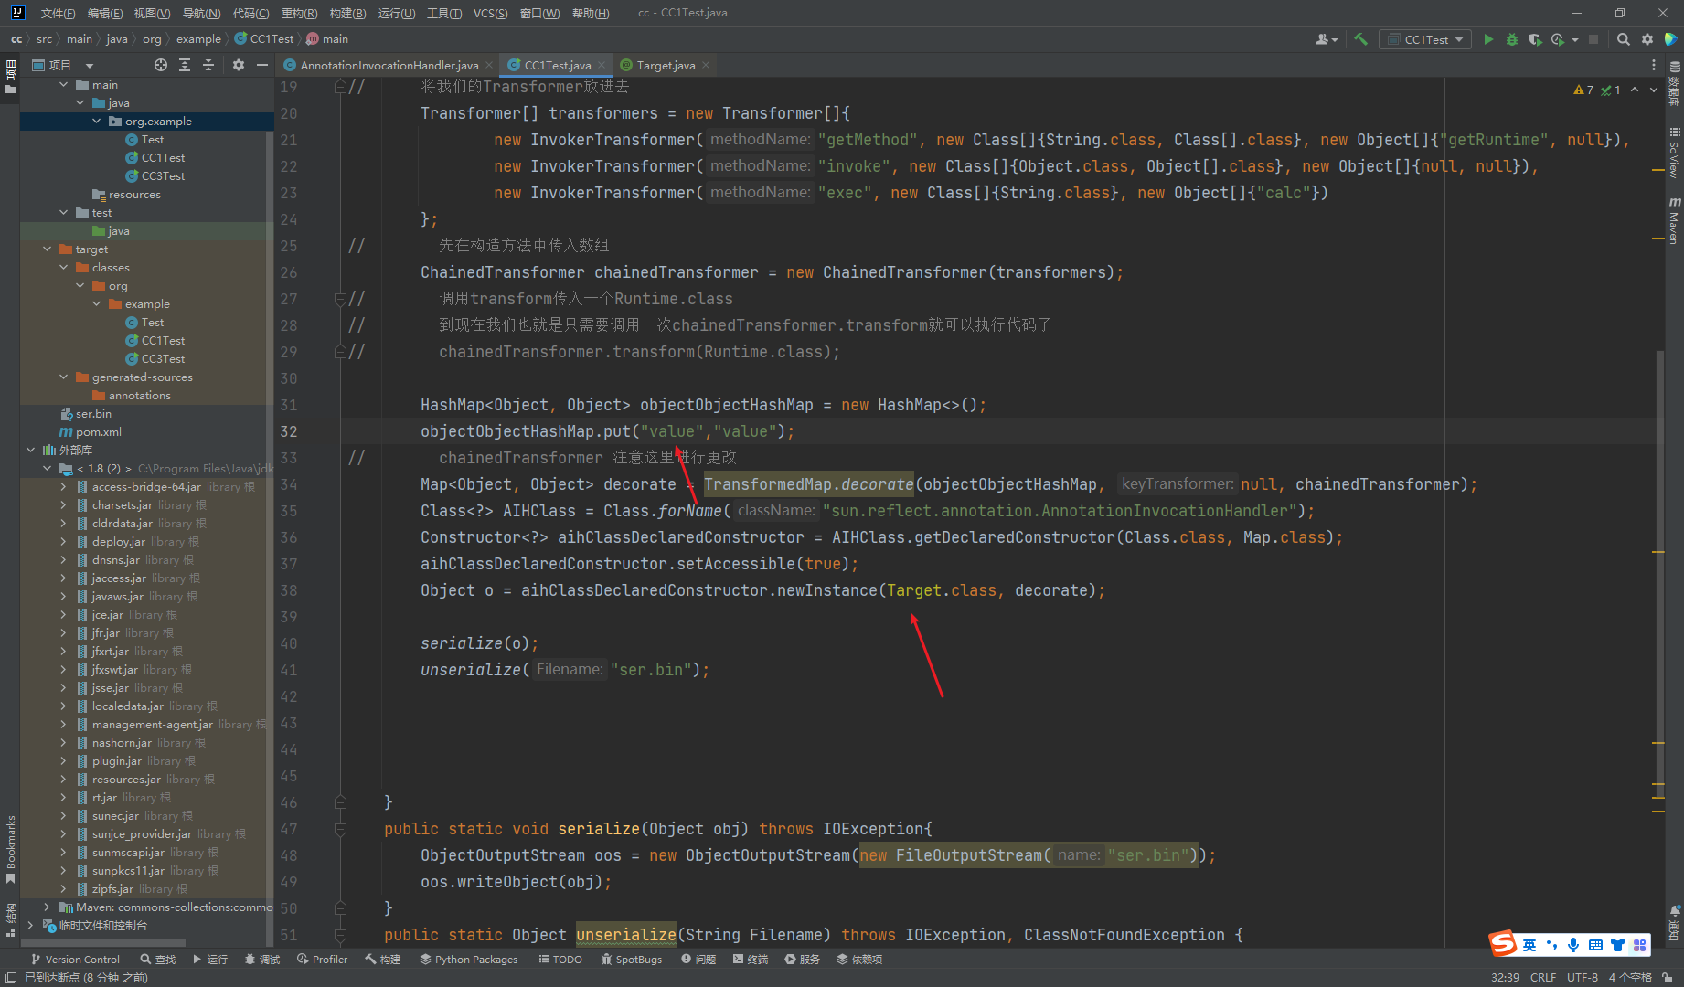1684x987 pixels.
Task: Collapse the generated-sources folder
Action: click(64, 377)
